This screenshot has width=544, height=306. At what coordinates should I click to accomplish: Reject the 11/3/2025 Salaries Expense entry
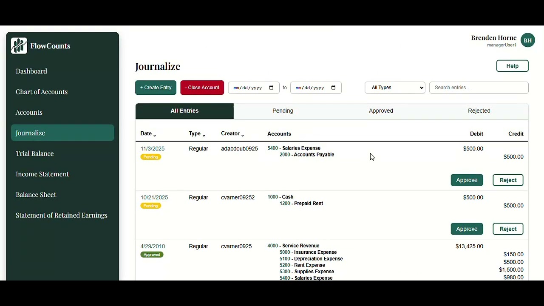[x=508, y=180]
